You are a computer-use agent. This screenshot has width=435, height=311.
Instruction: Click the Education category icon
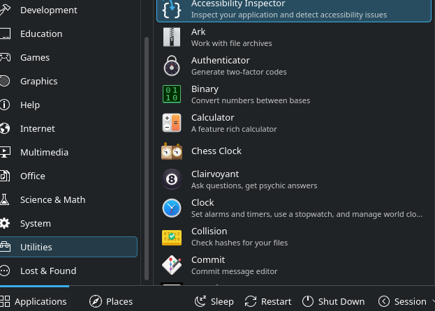point(4,33)
